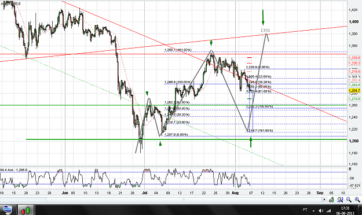Click the red price label 1,316.8
The width and height of the screenshot is (362, 215).
click(354, 72)
